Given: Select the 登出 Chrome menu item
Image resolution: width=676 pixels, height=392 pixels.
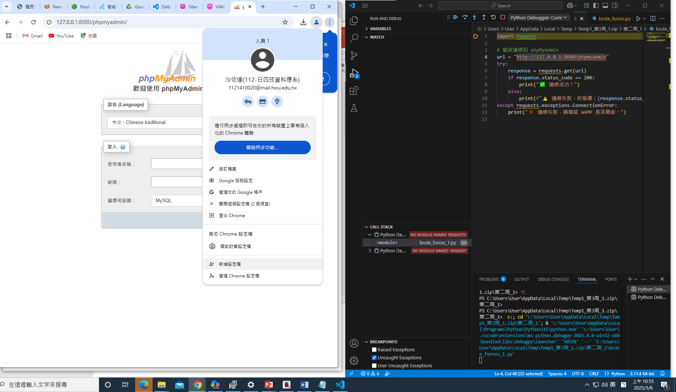Looking at the screenshot, I should (x=232, y=216).
